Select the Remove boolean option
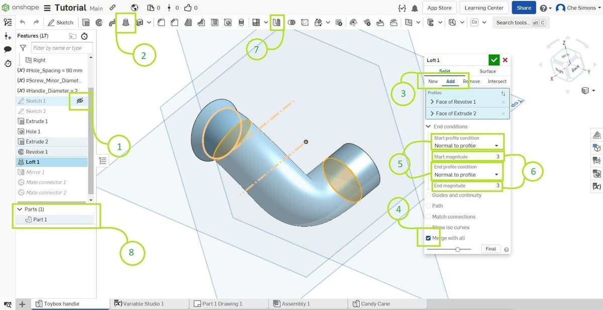 [x=471, y=81]
